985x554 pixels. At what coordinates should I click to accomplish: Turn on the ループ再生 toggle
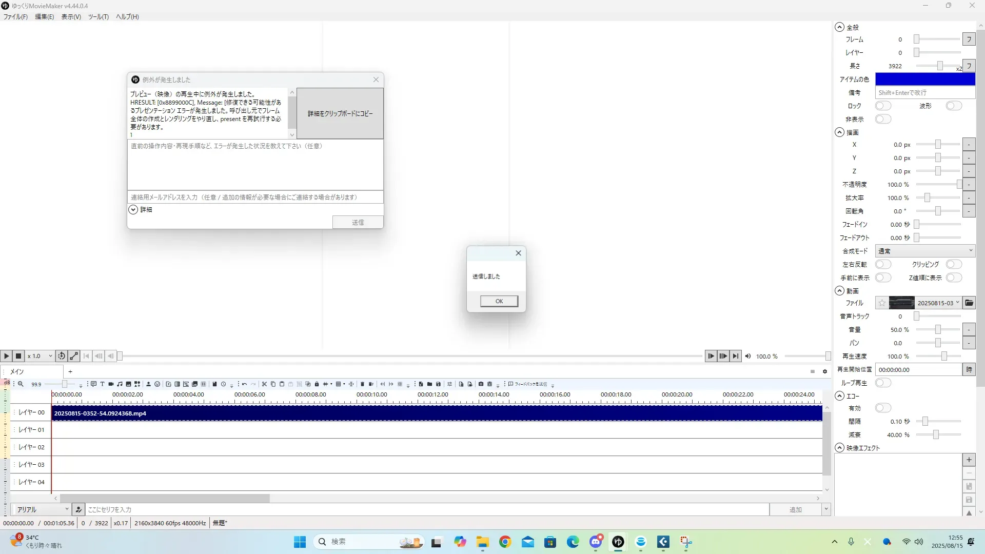(x=883, y=383)
